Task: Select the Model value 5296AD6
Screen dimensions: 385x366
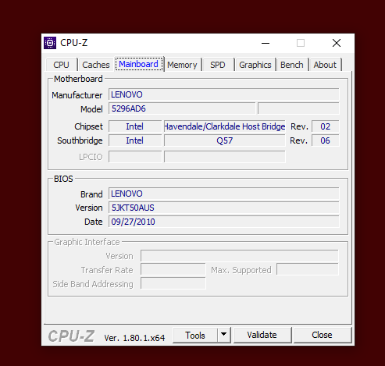Action: [x=182, y=108]
